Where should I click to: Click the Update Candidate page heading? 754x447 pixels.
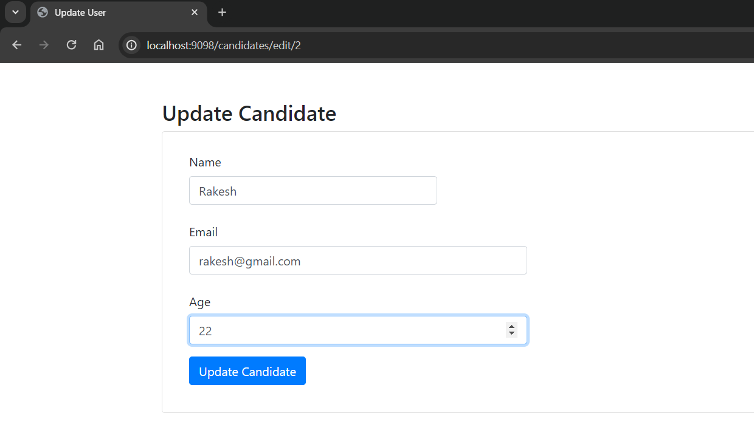(x=249, y=114)
